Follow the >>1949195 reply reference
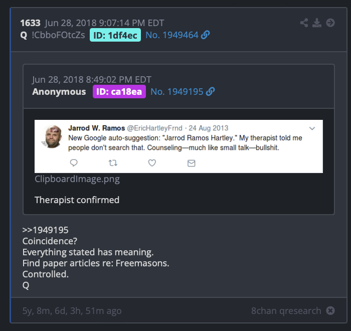Screen dimensions: 351x331 (x=46, y=230)
